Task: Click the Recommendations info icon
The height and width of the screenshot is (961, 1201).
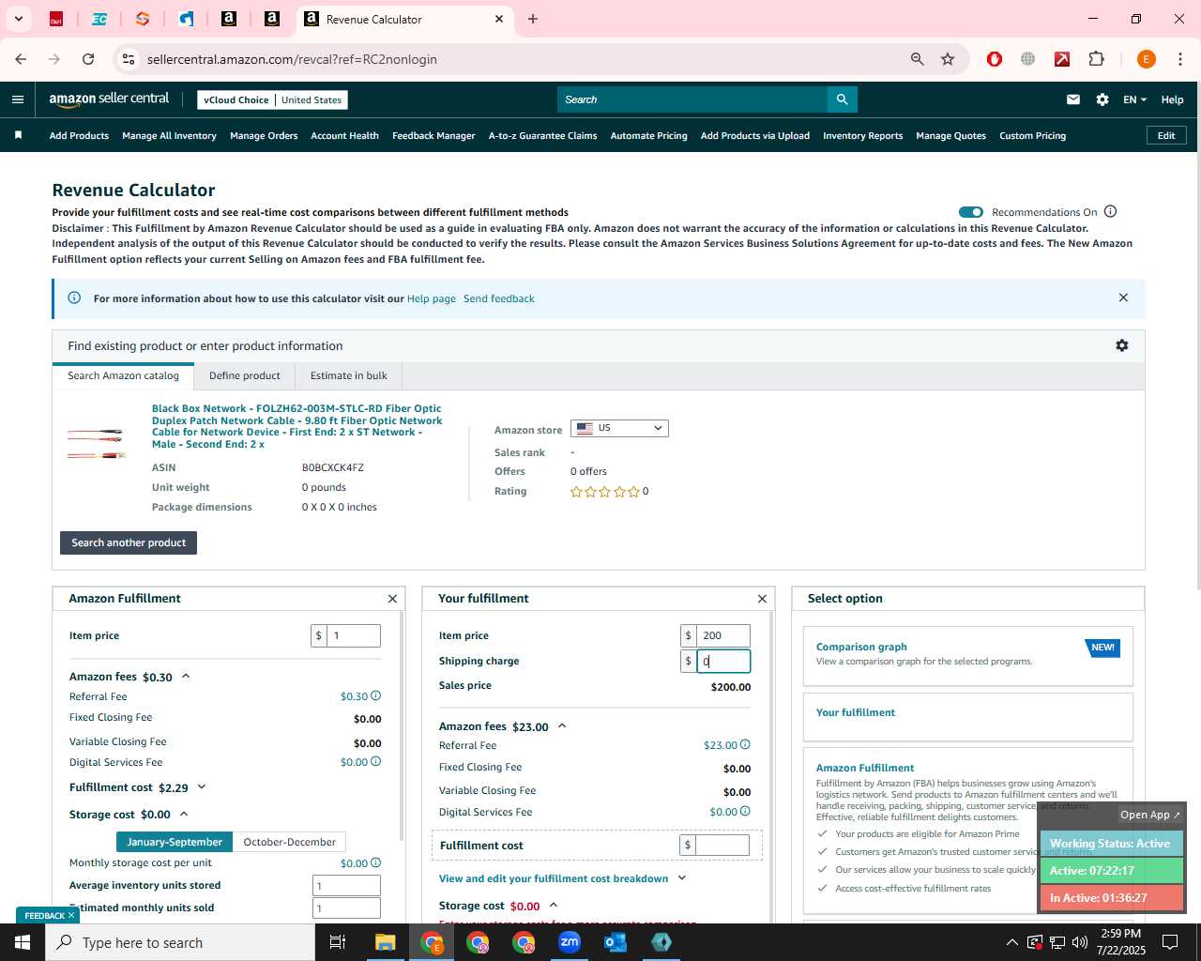Action: [1110, 211]
